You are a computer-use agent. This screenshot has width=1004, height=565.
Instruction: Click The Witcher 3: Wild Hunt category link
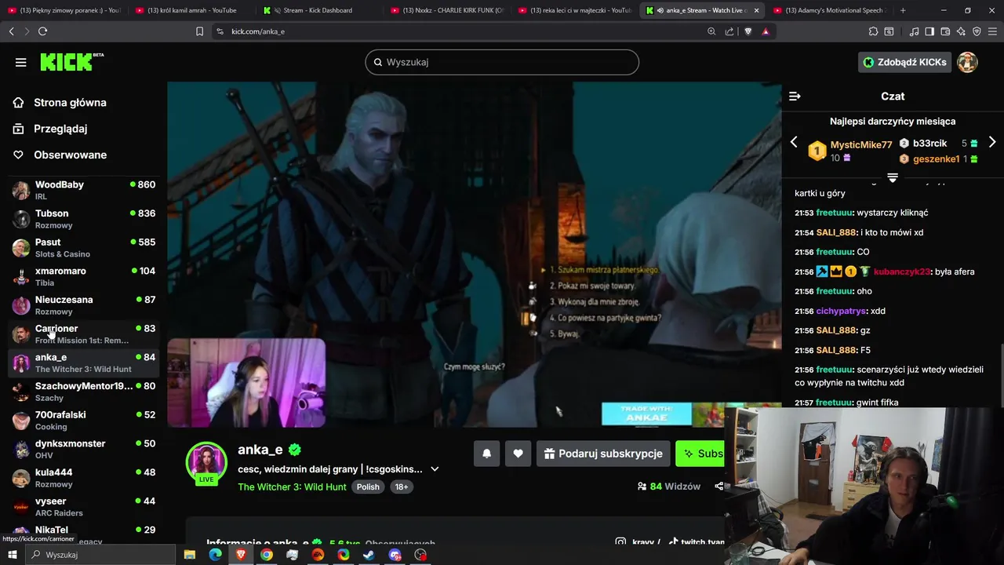point(292,487)
